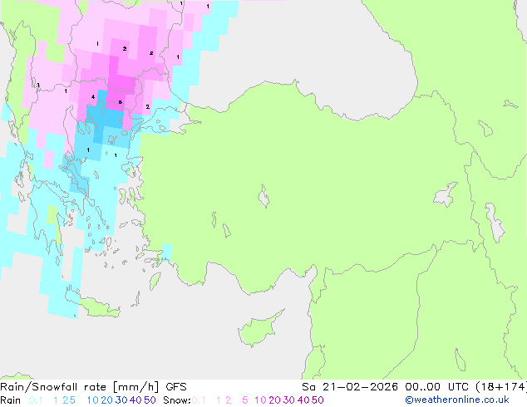Pick the Snow legend value 0.1
The height and width of the screenshot is (407, 527).
199,400
